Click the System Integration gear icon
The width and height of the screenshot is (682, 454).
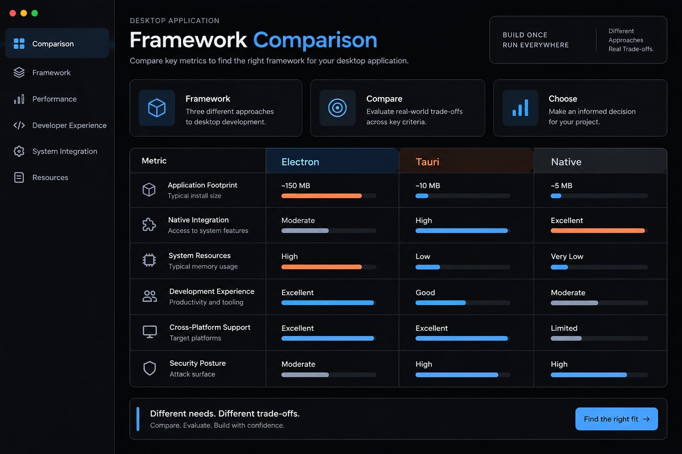point(19,151)
